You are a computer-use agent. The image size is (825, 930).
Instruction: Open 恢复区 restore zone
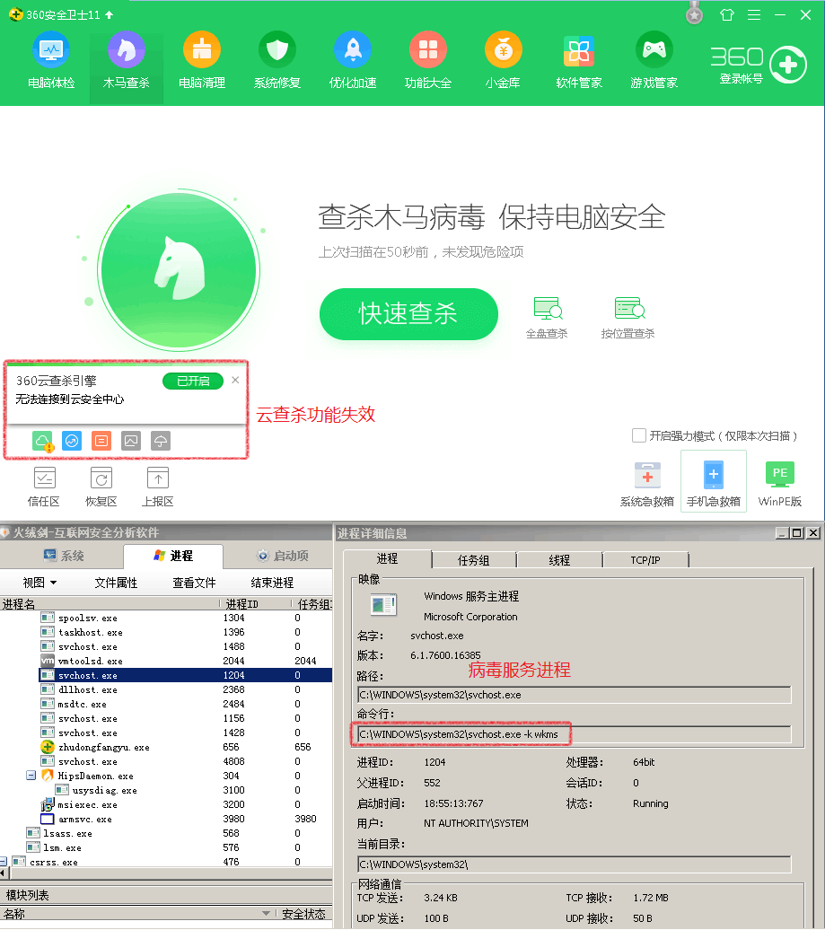pyautogui.click(x=101, y=487)
